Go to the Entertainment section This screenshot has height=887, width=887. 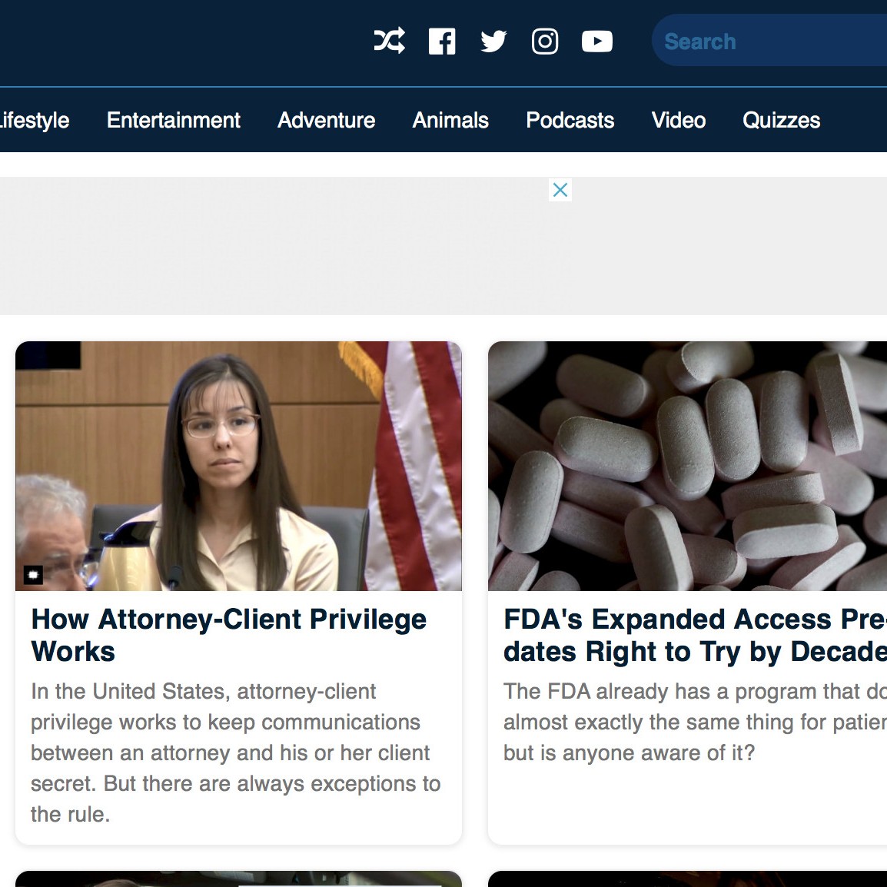(174, 120)
